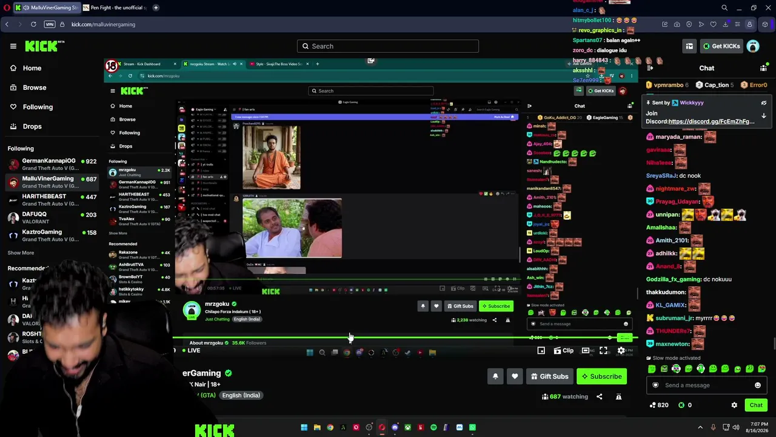Image resolution: width=776 pixels, height=437 pixels.
Task: Open the ad blocker shield settings
Action: pos(689,24)
